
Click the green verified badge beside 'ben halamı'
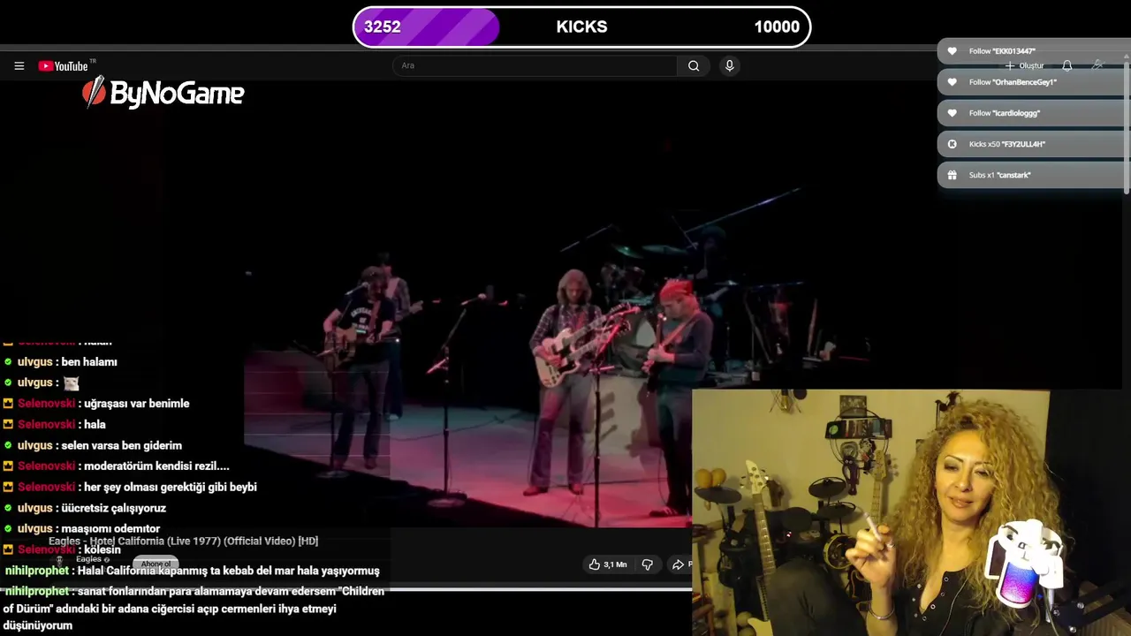8,361
